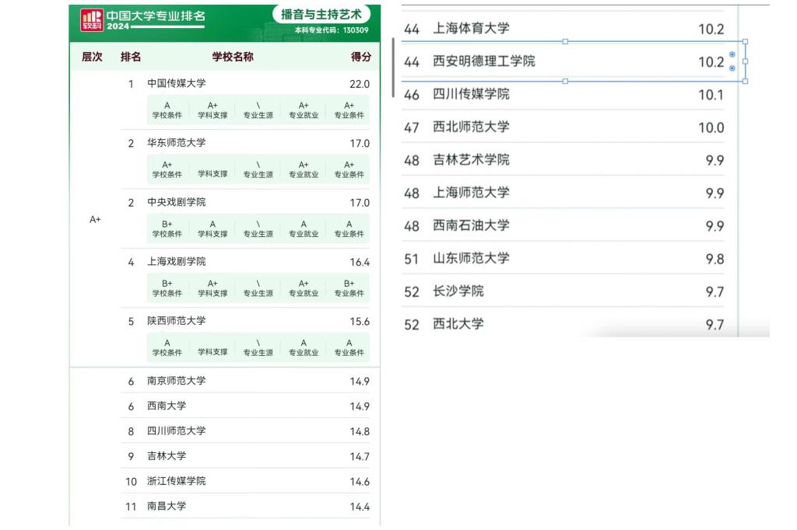Click the top-right corner handle of the selection box
The image size is (797, 530).
click(746, 41)
